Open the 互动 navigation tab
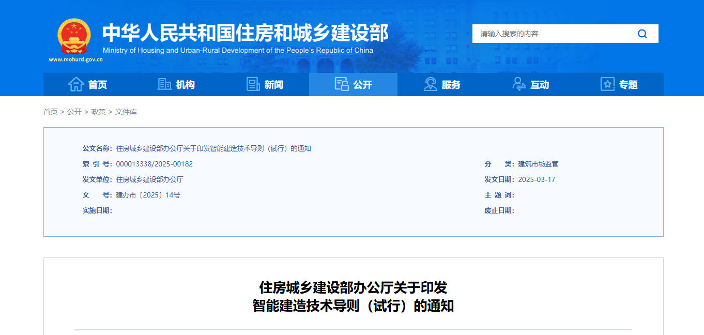This screenshot has height=335, width=704. 530,84
